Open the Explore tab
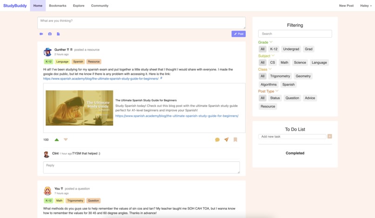This screenshot has width=375, height=218. [x=79, y=6]
